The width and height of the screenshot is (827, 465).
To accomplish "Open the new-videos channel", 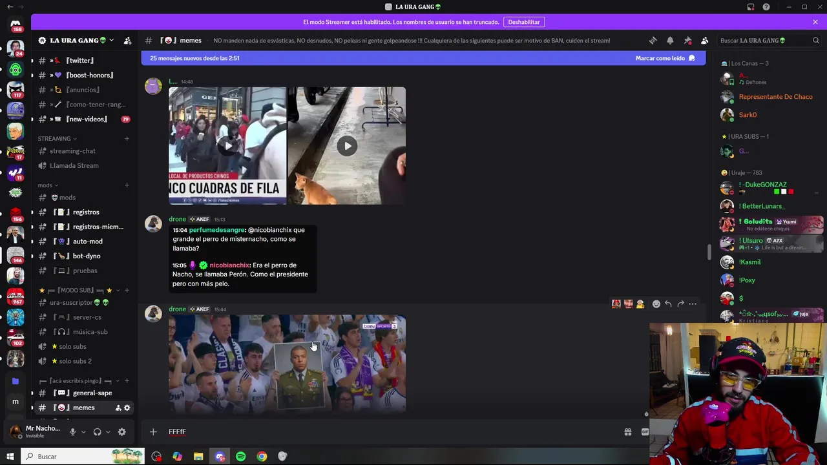I will (83, 119).
